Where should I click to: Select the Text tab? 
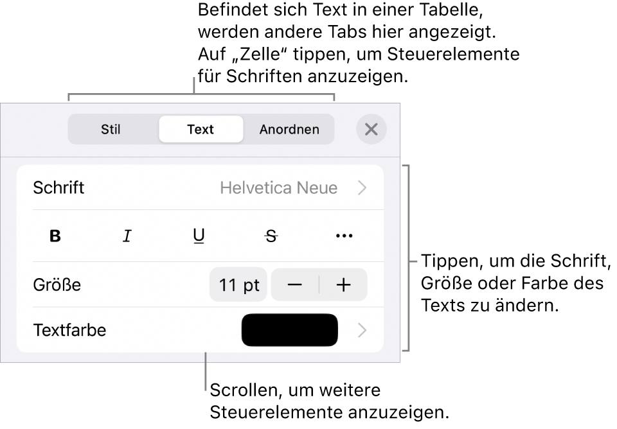tap(201, 129)
